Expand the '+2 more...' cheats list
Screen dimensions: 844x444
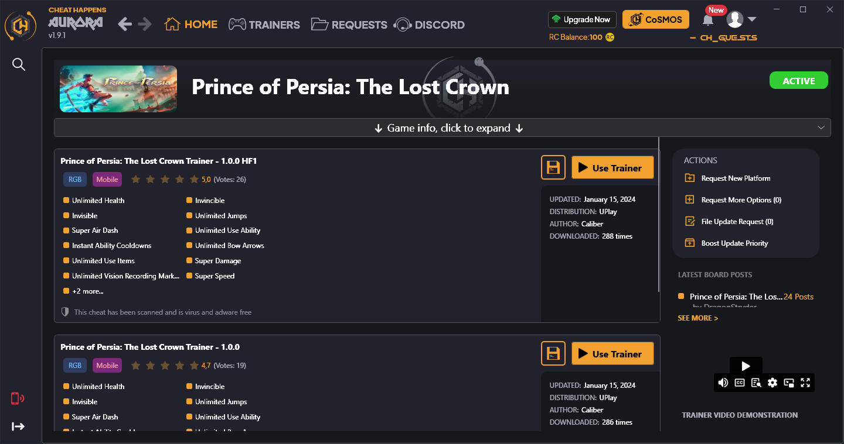[87, 291]
